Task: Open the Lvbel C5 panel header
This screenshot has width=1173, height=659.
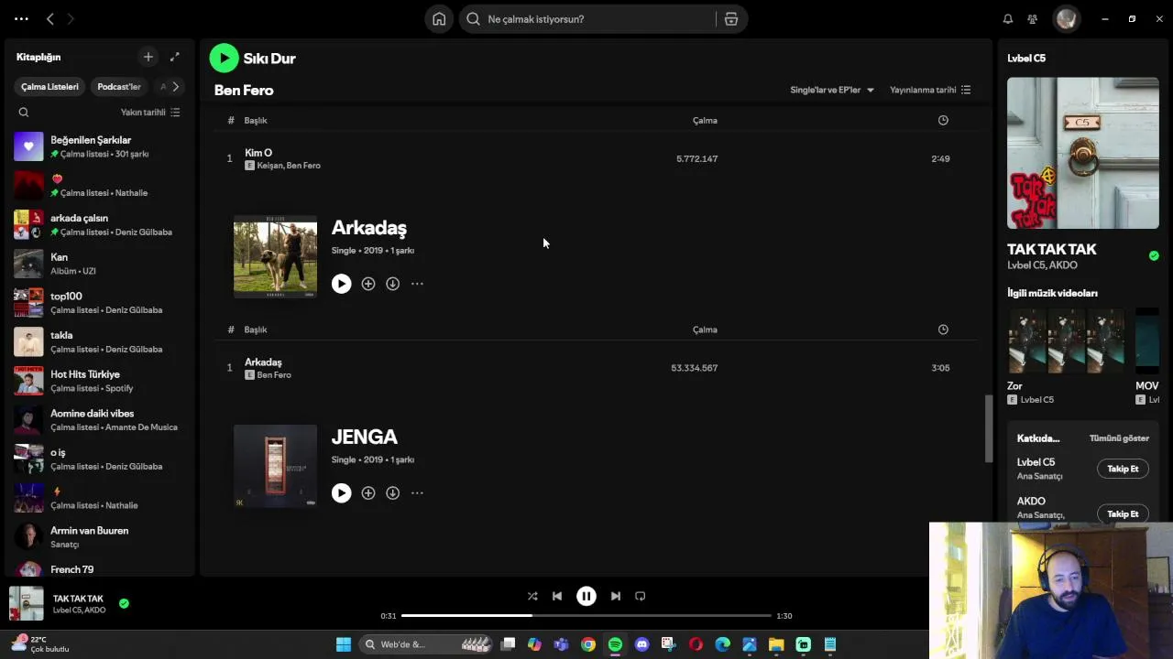Action: (x=1026, y=58)
